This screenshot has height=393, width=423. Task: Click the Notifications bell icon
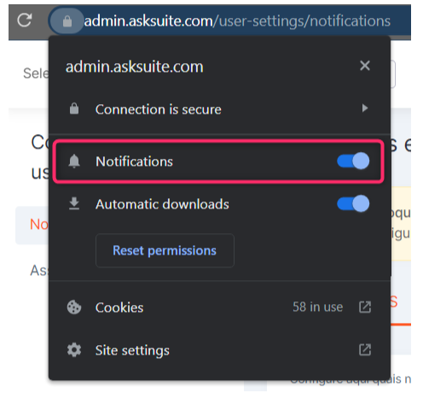(x=74, y=161)
